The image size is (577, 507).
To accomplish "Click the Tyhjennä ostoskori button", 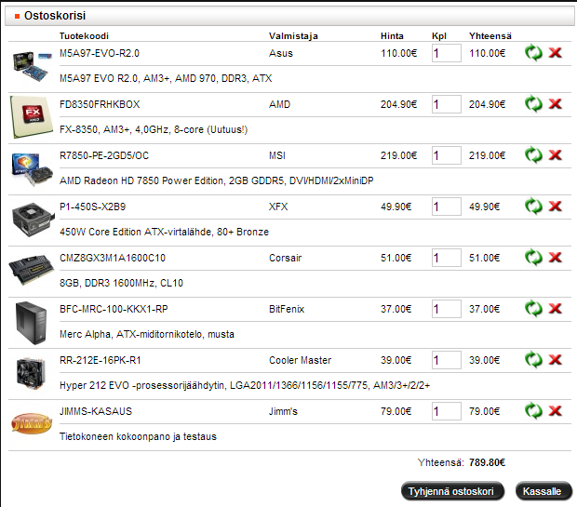I will [x=452, y=491].
